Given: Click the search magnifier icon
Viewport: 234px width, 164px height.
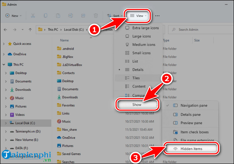Looking at the screenshot, I should 173,30.
